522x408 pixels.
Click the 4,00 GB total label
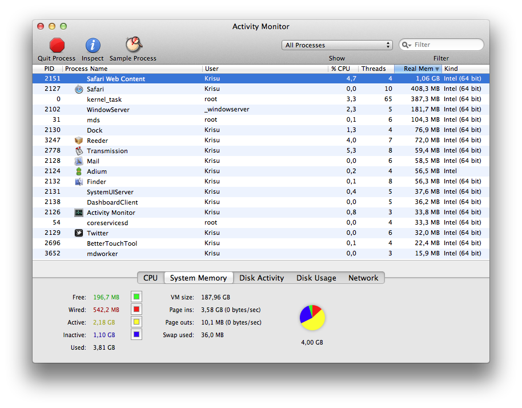[312, 342]
